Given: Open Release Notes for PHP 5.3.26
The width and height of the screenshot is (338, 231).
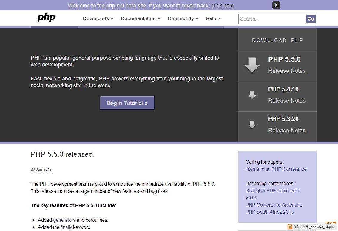Looking at the screenshot, I should coord(287,130).
